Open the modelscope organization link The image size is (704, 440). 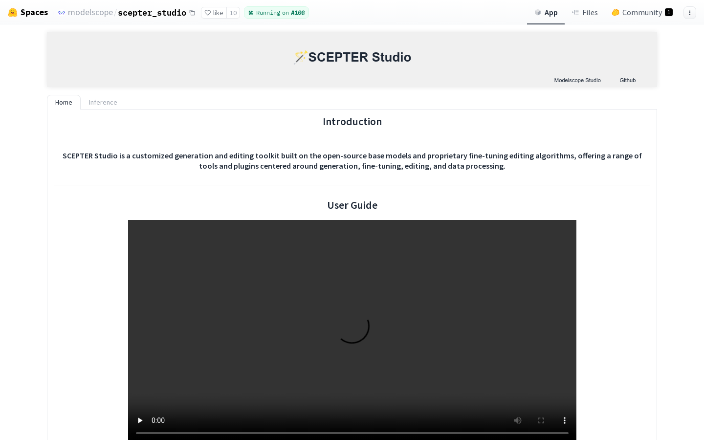(x=90, y=13)
